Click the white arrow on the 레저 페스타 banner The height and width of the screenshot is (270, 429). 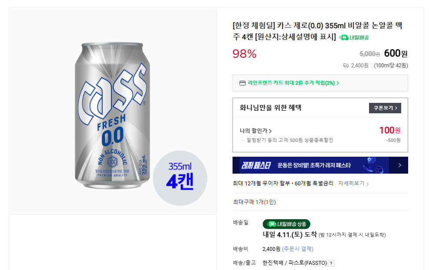click(x=399, y=165)
